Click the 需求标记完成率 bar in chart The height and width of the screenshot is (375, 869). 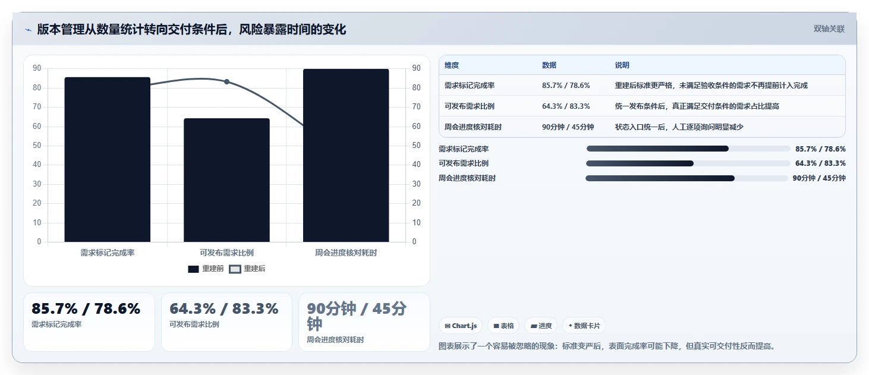click(x=108, y=159)
